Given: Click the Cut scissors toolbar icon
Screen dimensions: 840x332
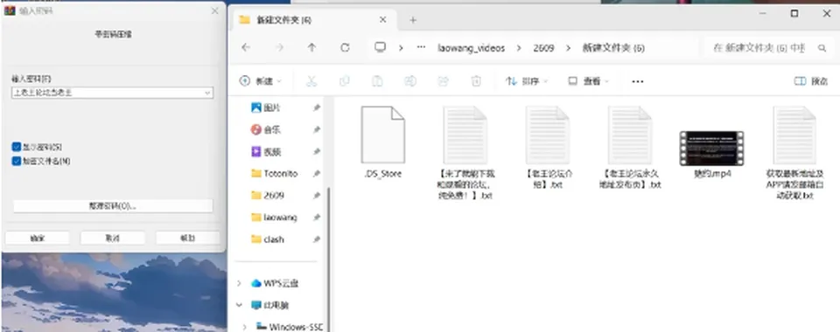Looking at the screenshot, I should (311, 81).
